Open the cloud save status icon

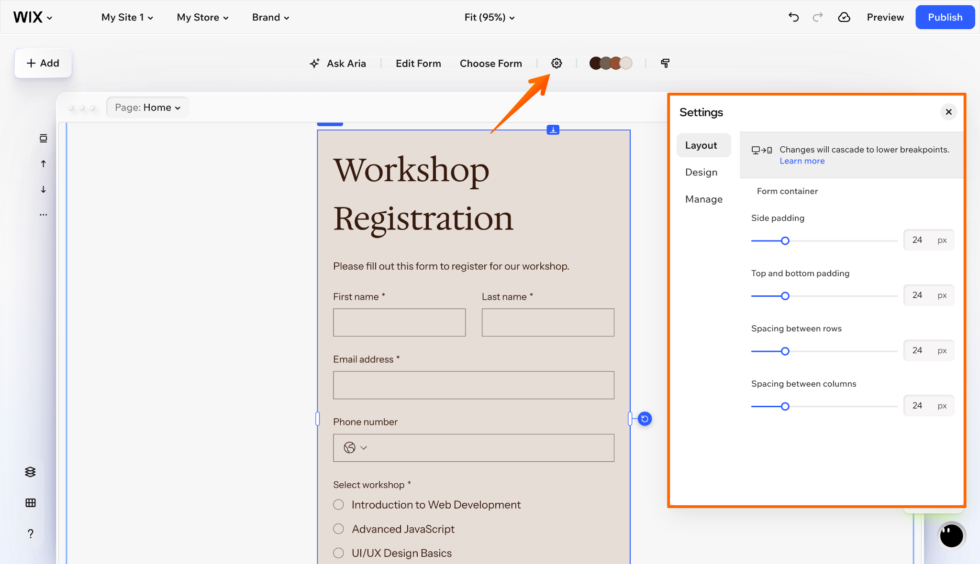[x=844, y=17]
